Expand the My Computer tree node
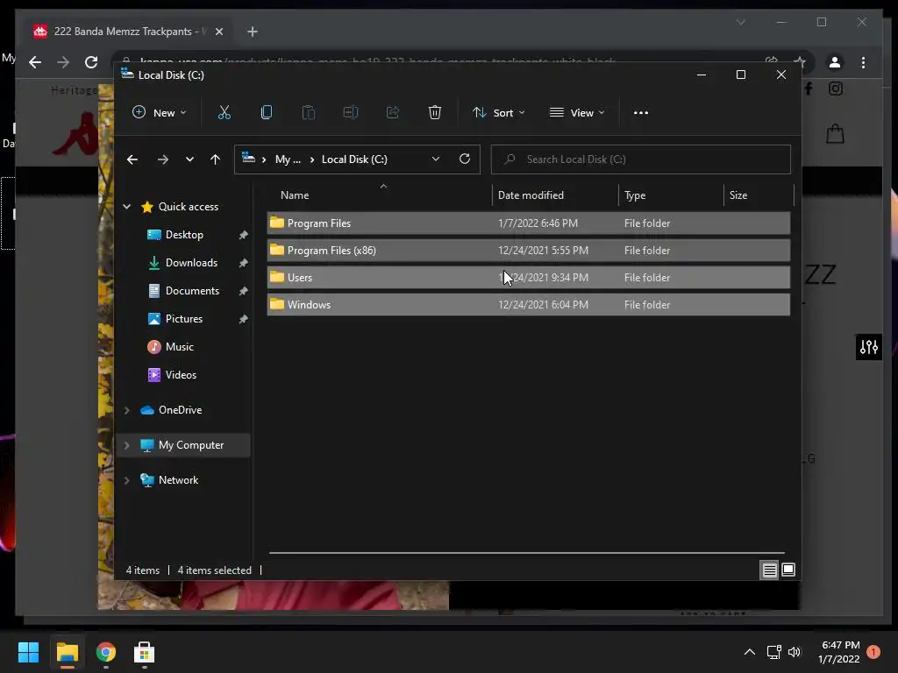898x673 pixels. click(126, 445)
